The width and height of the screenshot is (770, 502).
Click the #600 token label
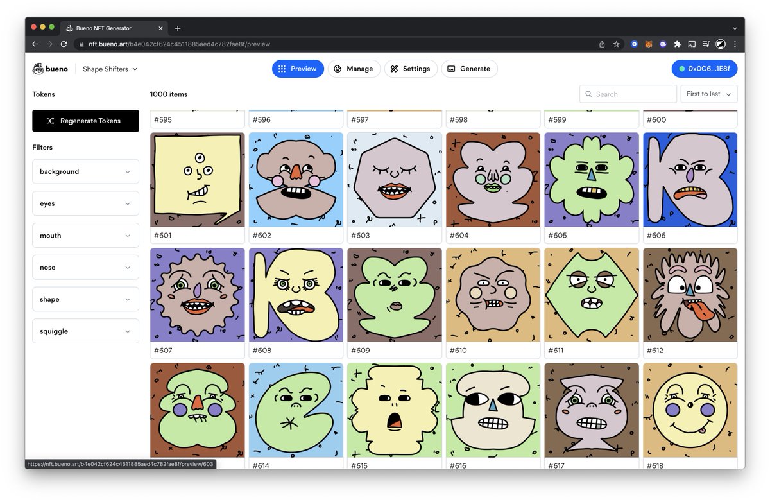click(656, 120)
